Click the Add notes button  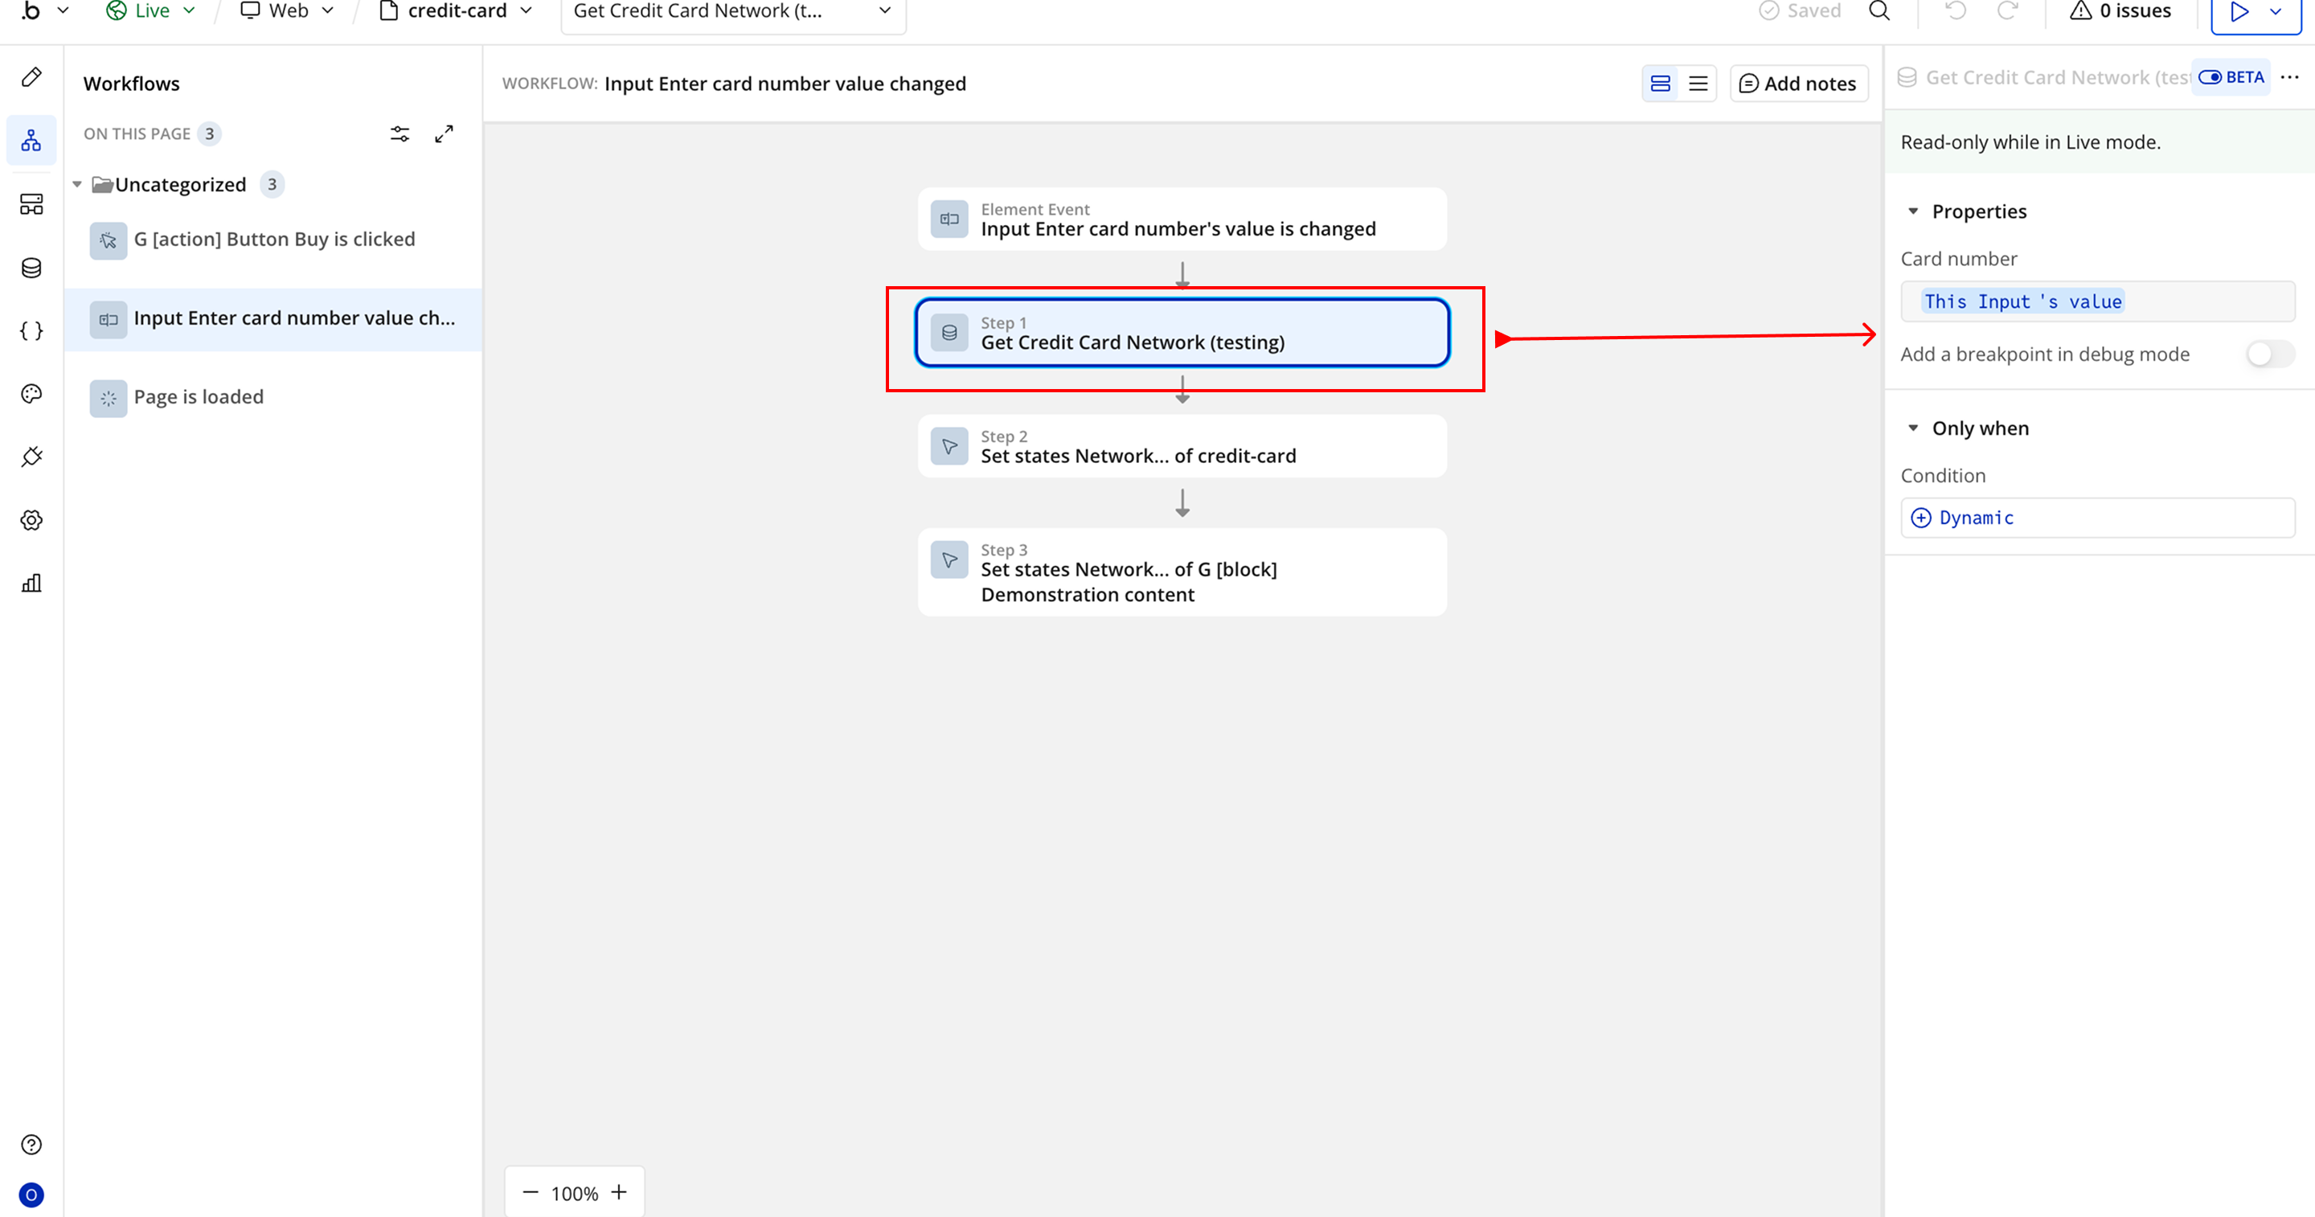tap(1798, 84)
